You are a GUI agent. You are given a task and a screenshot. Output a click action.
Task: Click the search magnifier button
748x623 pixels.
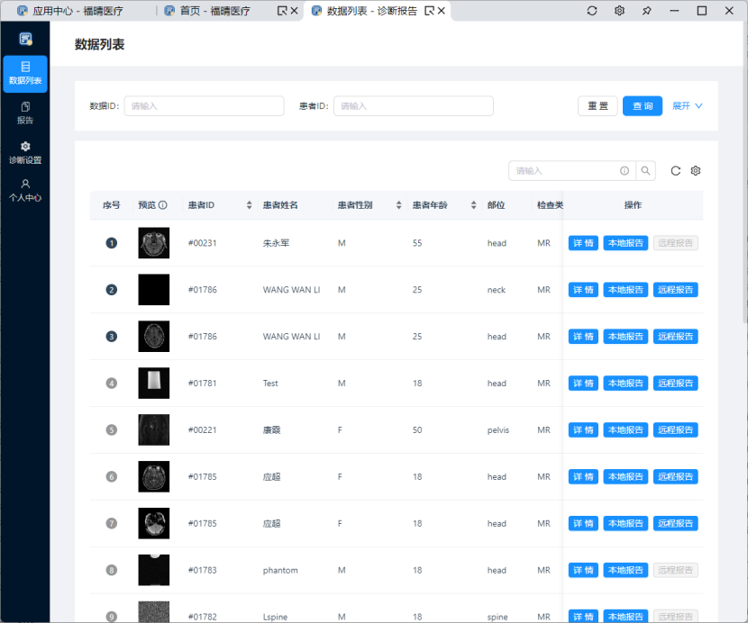click(647, 171)
